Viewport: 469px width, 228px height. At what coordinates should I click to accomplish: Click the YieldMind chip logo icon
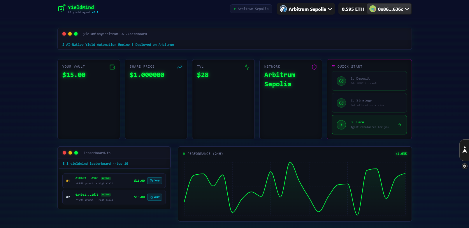point(61,9)
